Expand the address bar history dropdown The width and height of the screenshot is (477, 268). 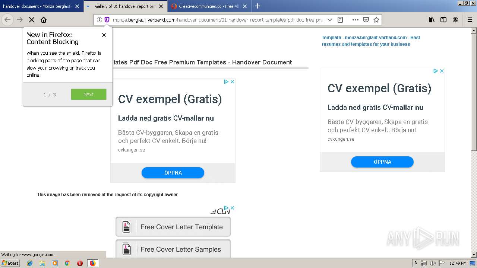coord(329,20)
